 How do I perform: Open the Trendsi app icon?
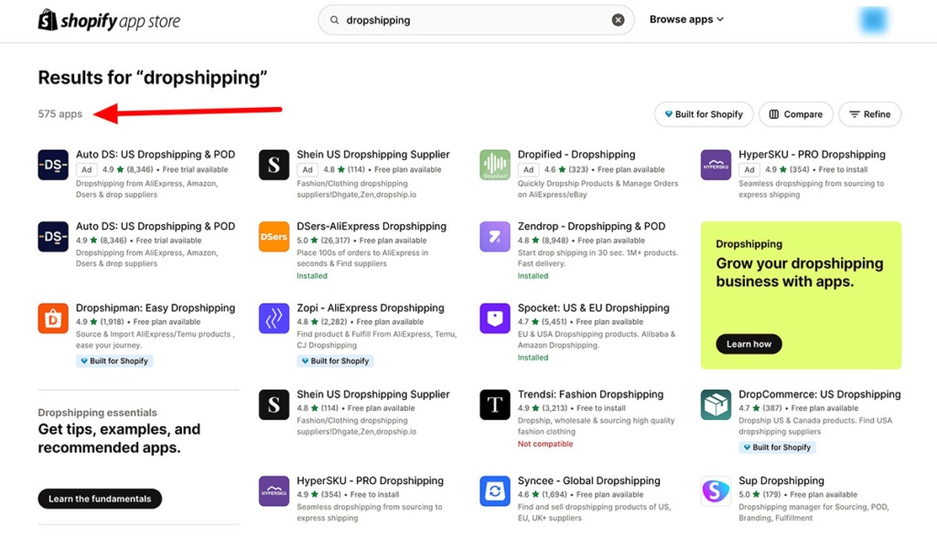tap(494, 405)
